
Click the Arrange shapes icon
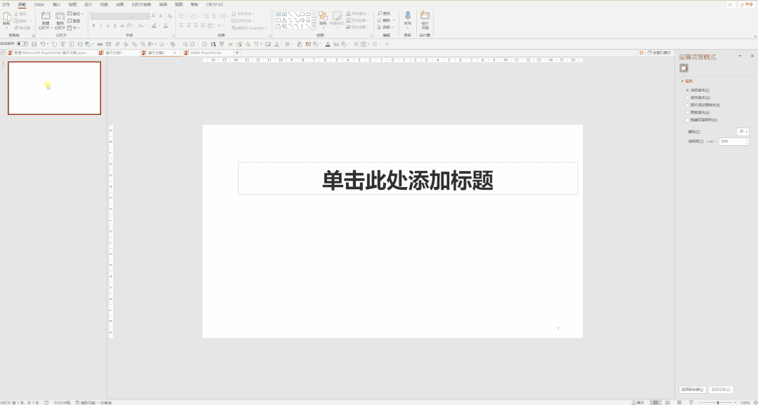coord(323,16)
